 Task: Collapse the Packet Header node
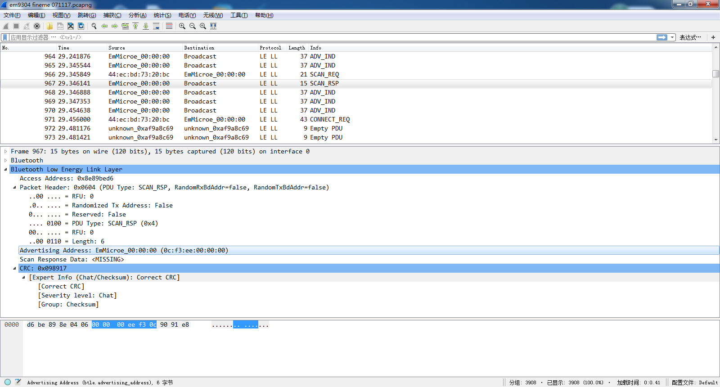(14, 187)
